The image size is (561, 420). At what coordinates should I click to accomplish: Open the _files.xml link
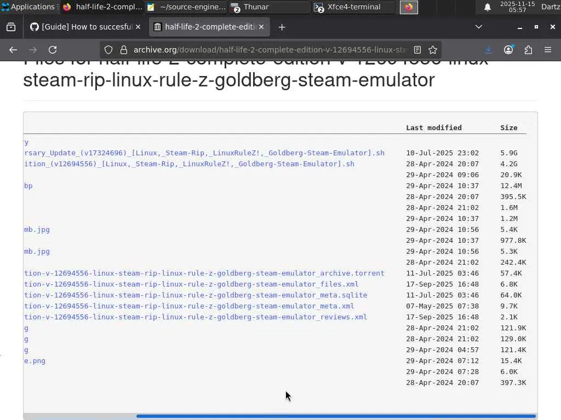coord(191,284)
